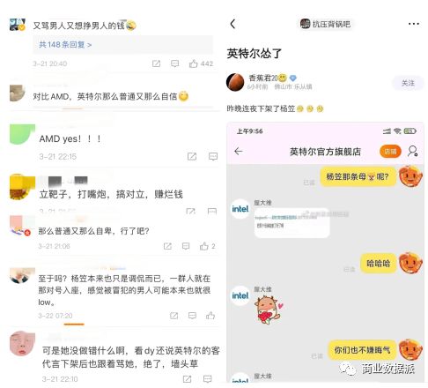Screen dimensions: 428x388
Task: Open the orange 店铺 store button
Action: (x=390, y=152)
